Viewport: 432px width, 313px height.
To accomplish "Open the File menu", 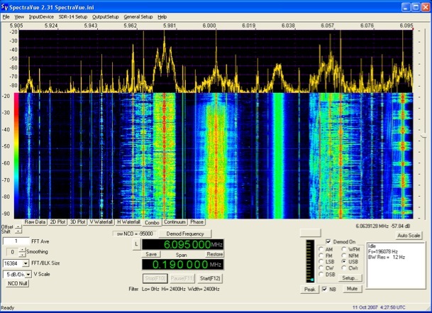I will coord(6,17).
